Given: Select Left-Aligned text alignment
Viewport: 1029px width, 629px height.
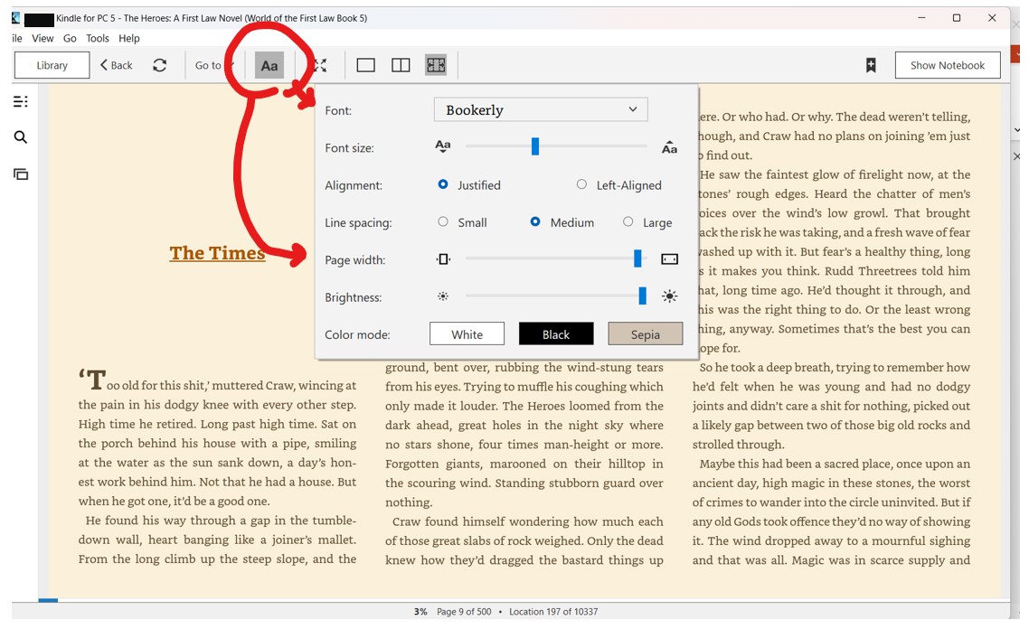Looking at the screenshot, I should click(581, 184).
